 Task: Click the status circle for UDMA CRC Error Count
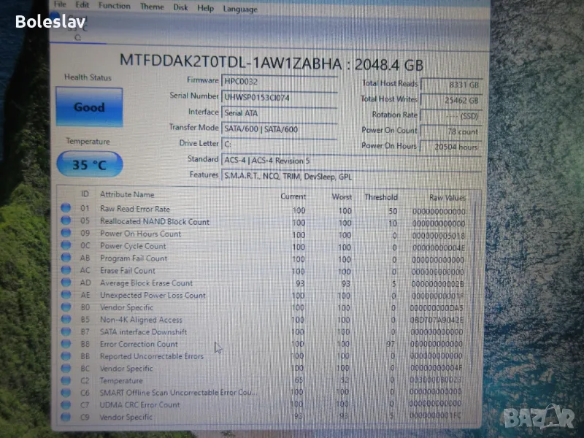[66, 405]
